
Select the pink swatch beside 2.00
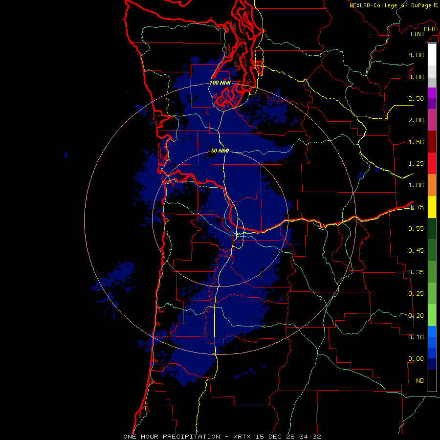pyautogui.click(x=432, y=120)
